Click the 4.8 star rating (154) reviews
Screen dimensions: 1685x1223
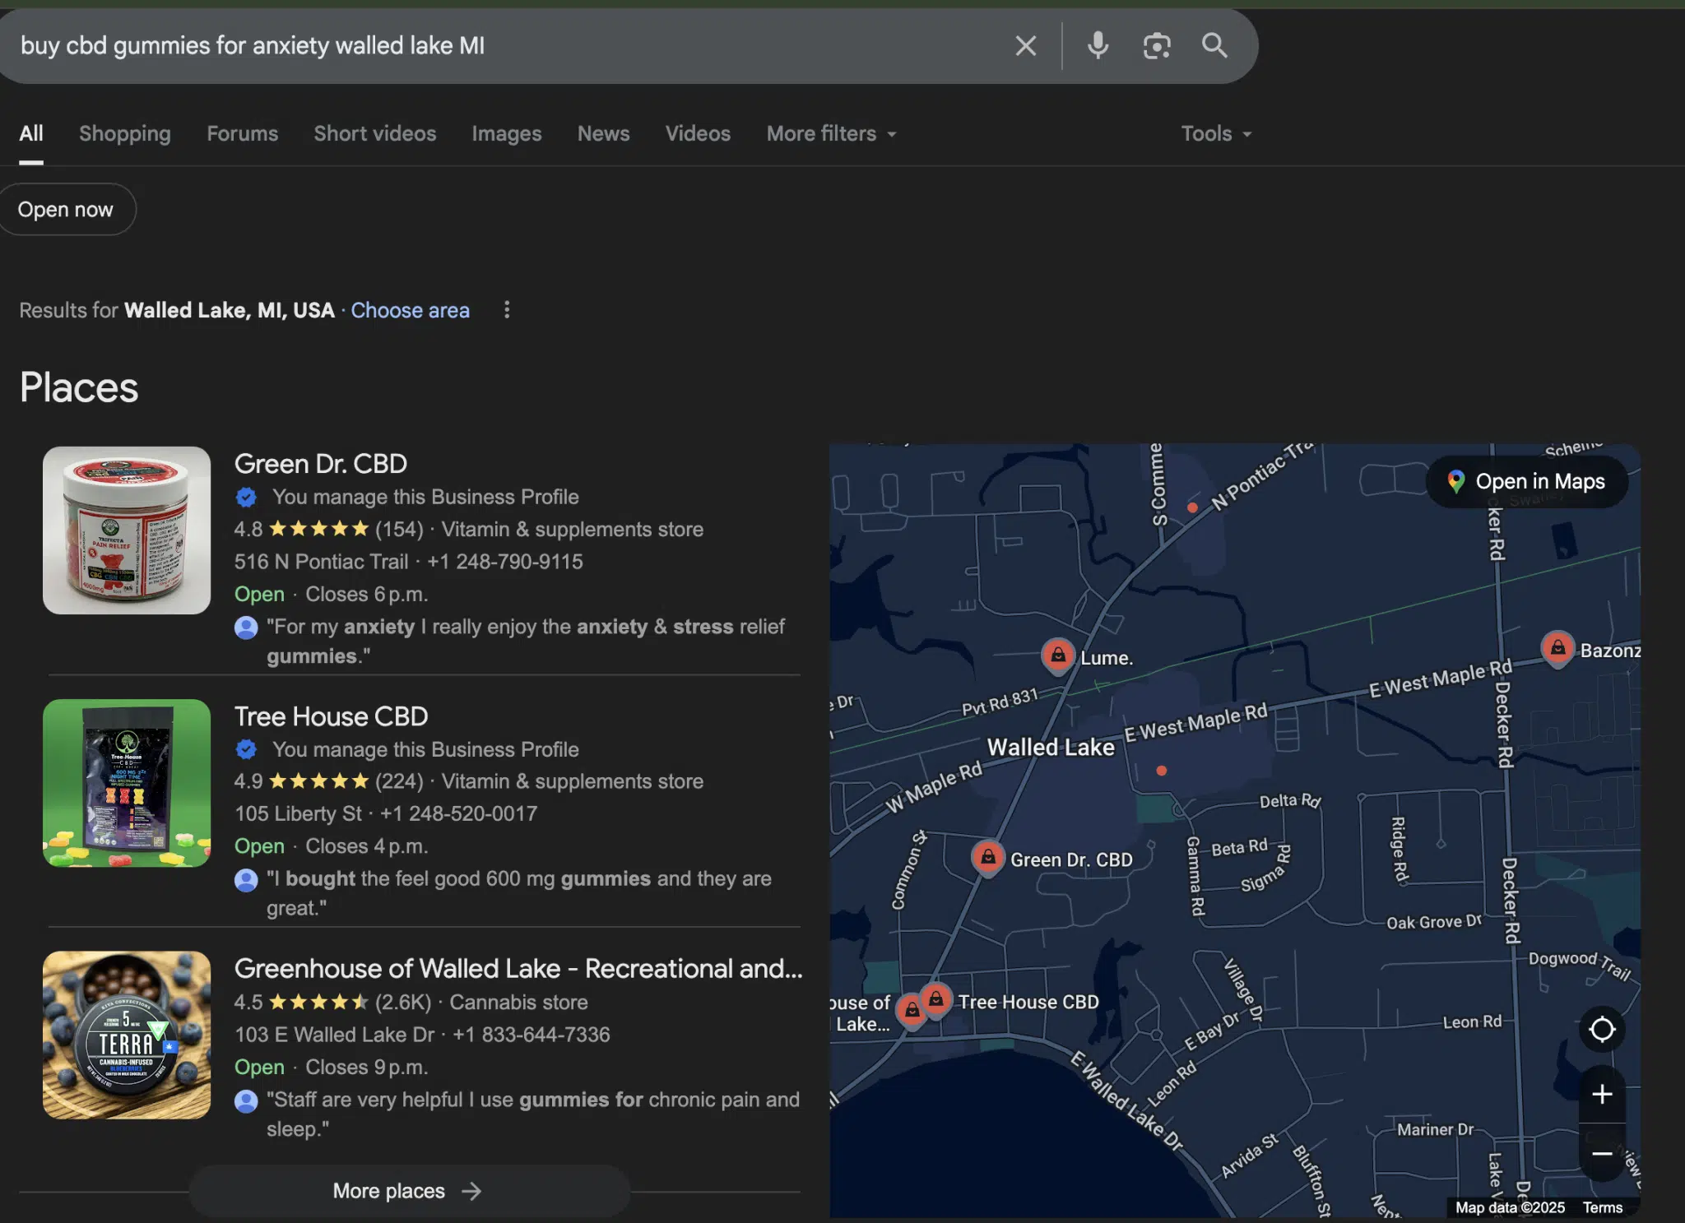click(328, 529)
